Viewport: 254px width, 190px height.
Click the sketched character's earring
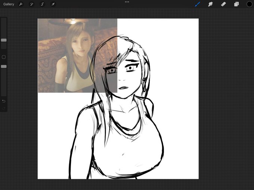tap(144, 85)
